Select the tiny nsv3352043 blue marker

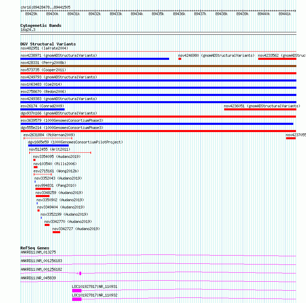click(35, 182)
